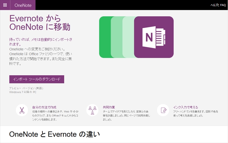Click インポート ツールのダウンロード button
This screenshot has height=143, width=228.
point(37,79)
